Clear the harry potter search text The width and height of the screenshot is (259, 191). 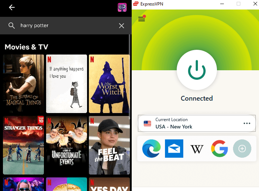click(121, 26)
